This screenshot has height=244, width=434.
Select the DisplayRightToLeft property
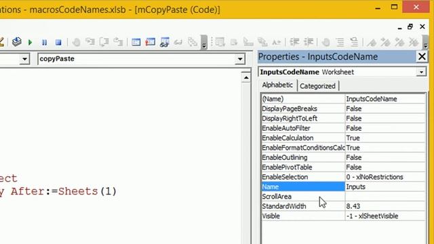303,119
